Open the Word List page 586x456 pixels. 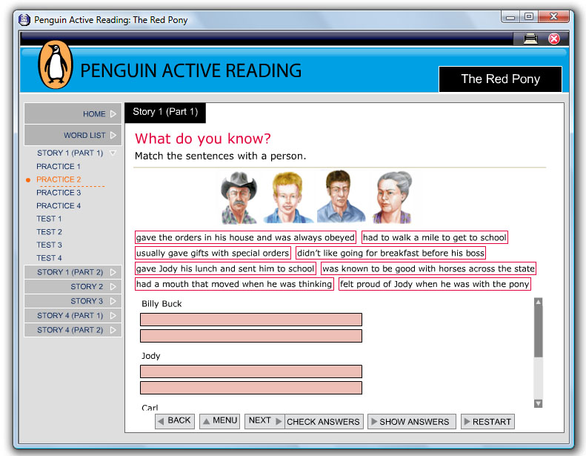[73, 136]
